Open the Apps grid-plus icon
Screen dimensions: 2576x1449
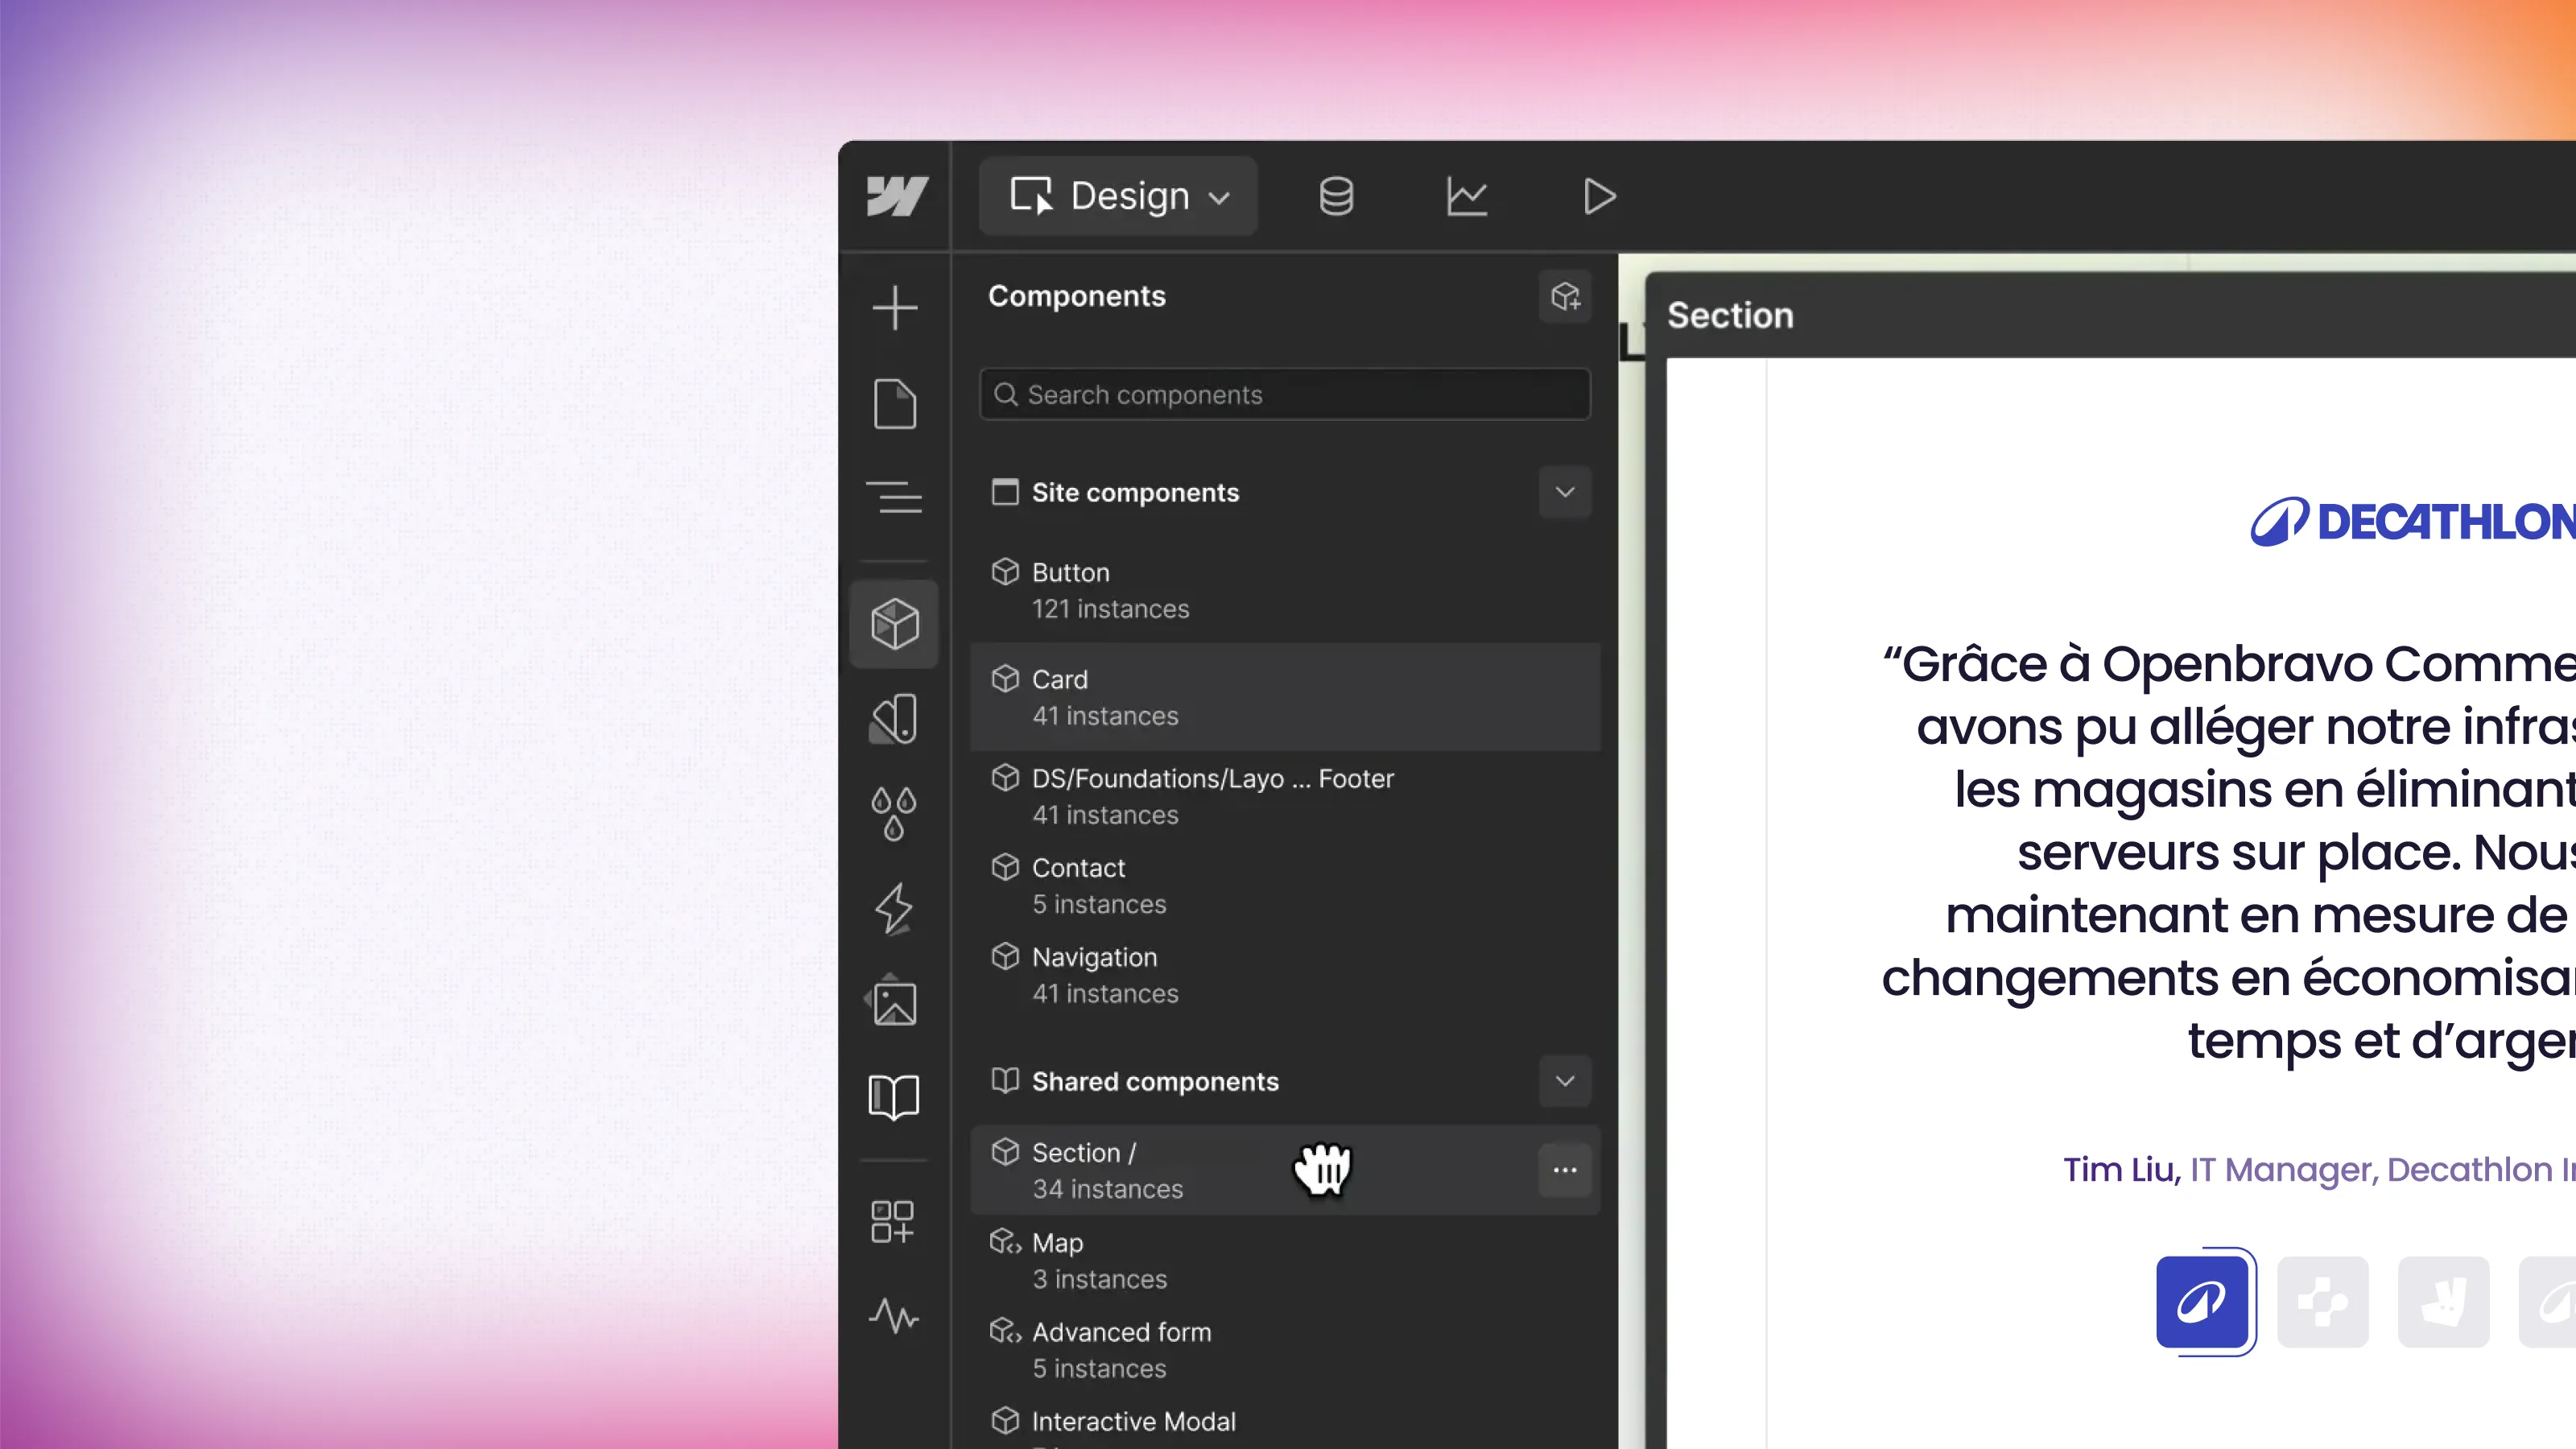coord(892,1222)
